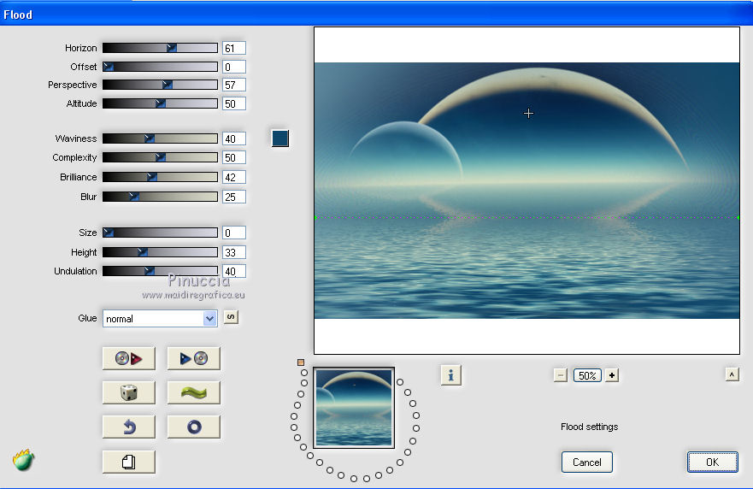Click the Height slider track

(160, 252)
